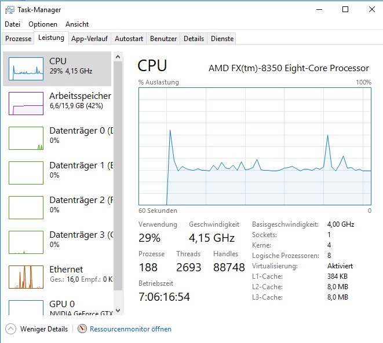The width and height of the screenshot is (383, 343).
Task: Open the Dienste tab
Action: (222, 39)
